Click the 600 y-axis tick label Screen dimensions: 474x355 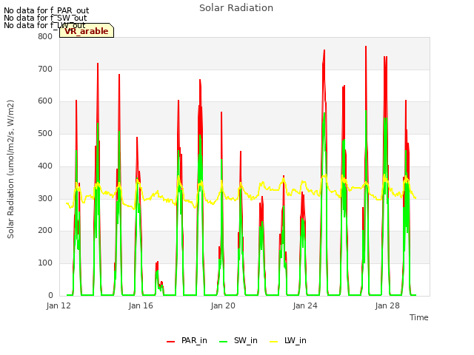45,101
